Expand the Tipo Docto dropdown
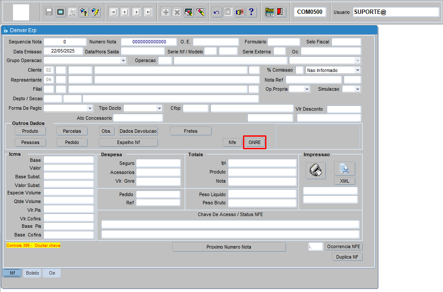The height and width of the screenshot is (292, 443). coord(159,108)
